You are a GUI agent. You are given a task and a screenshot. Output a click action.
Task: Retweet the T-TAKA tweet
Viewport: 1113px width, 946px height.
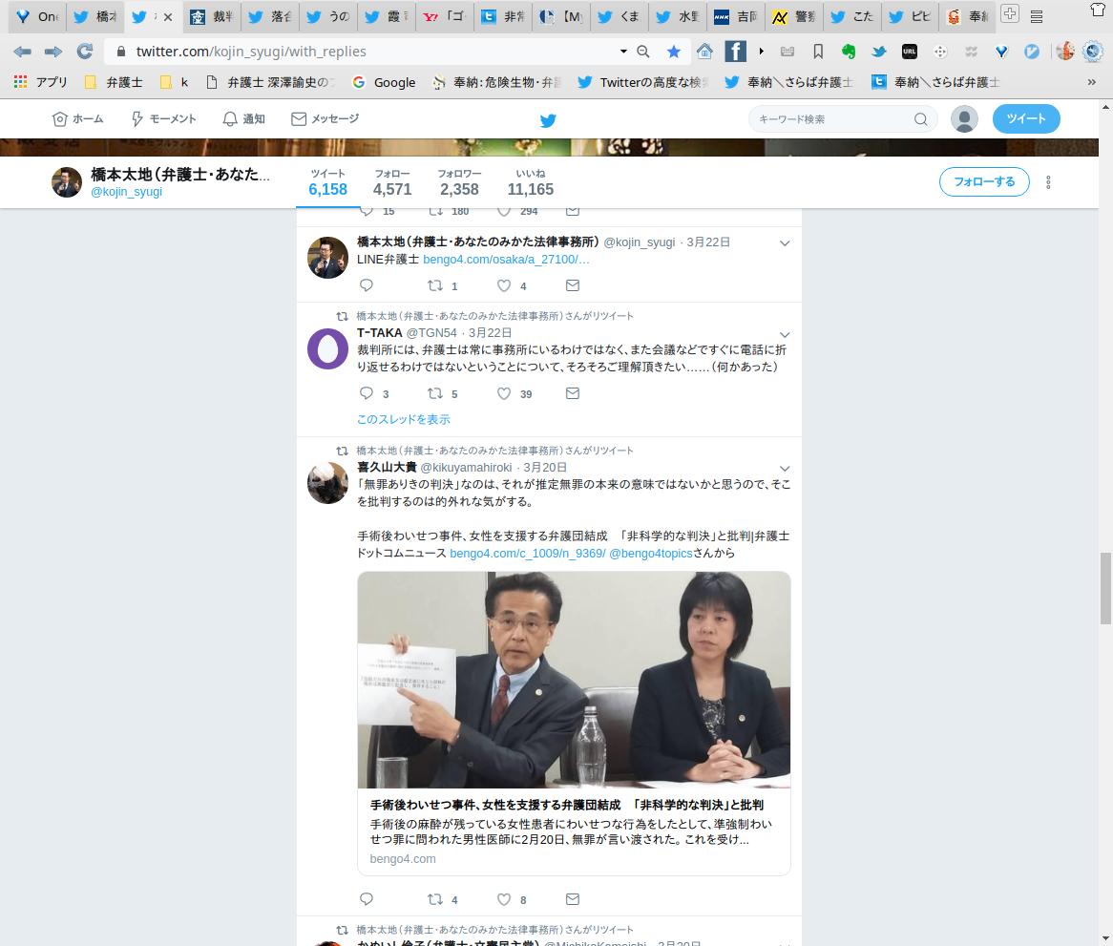pos(435,393)
